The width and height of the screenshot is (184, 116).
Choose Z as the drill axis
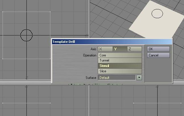[134, 49]
